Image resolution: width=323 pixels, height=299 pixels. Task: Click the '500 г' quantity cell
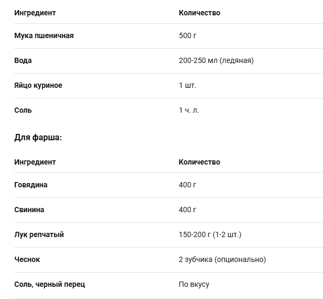[188, 35]
